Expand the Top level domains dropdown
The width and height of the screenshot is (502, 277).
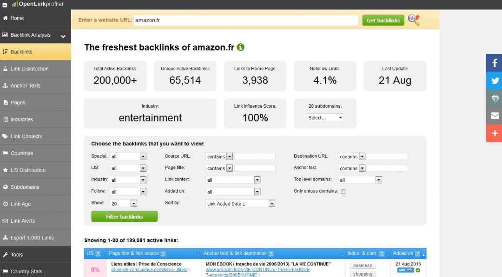pyautogui.click(x=360, y=180)
